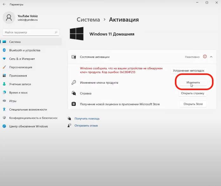221x186 pixels.
Task: Click the Windows logo image
Action: 76,34
